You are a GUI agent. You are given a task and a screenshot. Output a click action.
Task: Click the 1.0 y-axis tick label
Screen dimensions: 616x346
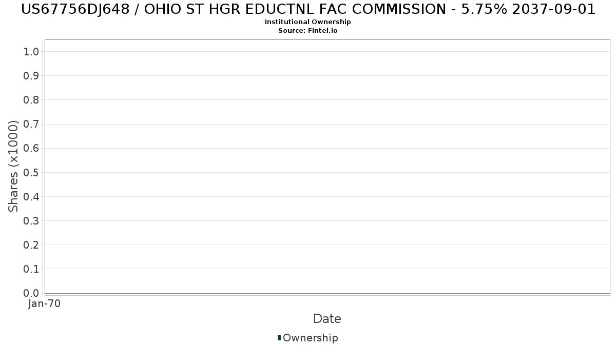(31, 51)
